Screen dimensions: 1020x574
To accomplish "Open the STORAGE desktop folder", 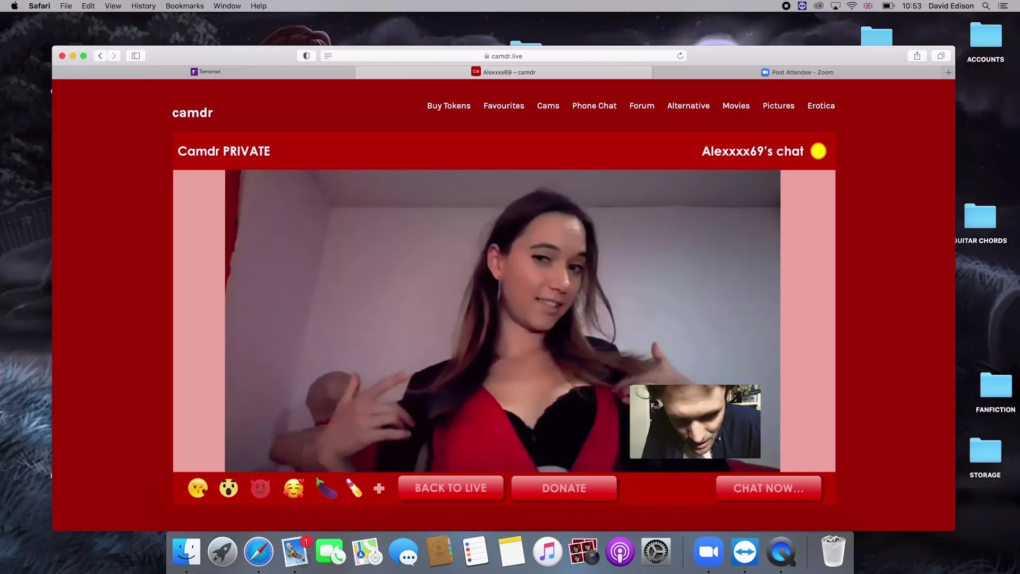I will tap(985, 458).
